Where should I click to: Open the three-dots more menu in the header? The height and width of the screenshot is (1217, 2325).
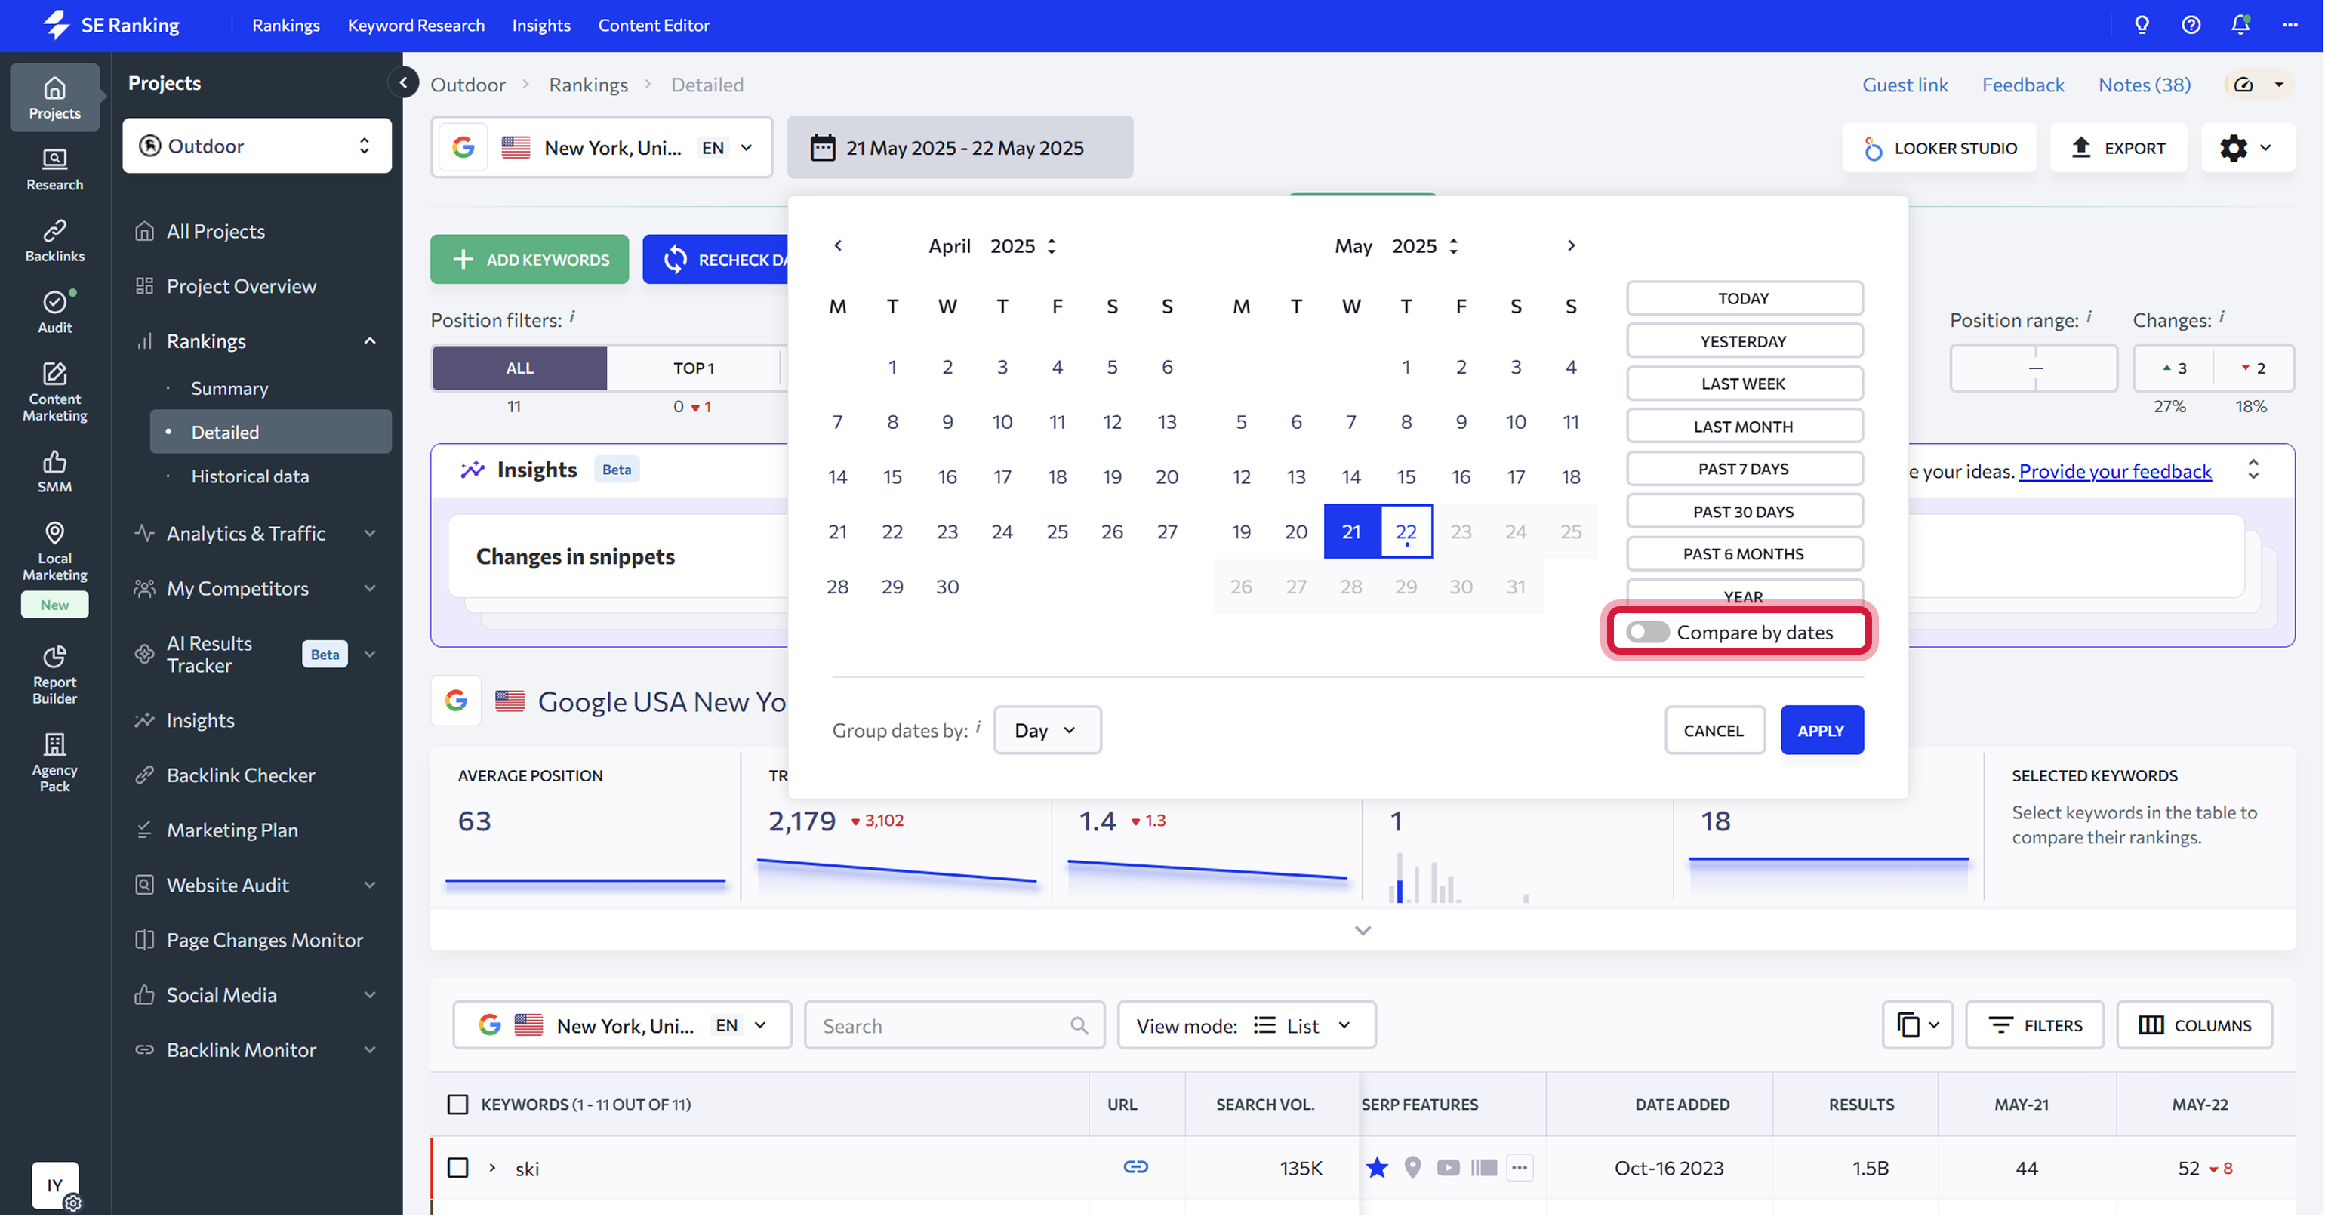click(x=2290, y=25)
